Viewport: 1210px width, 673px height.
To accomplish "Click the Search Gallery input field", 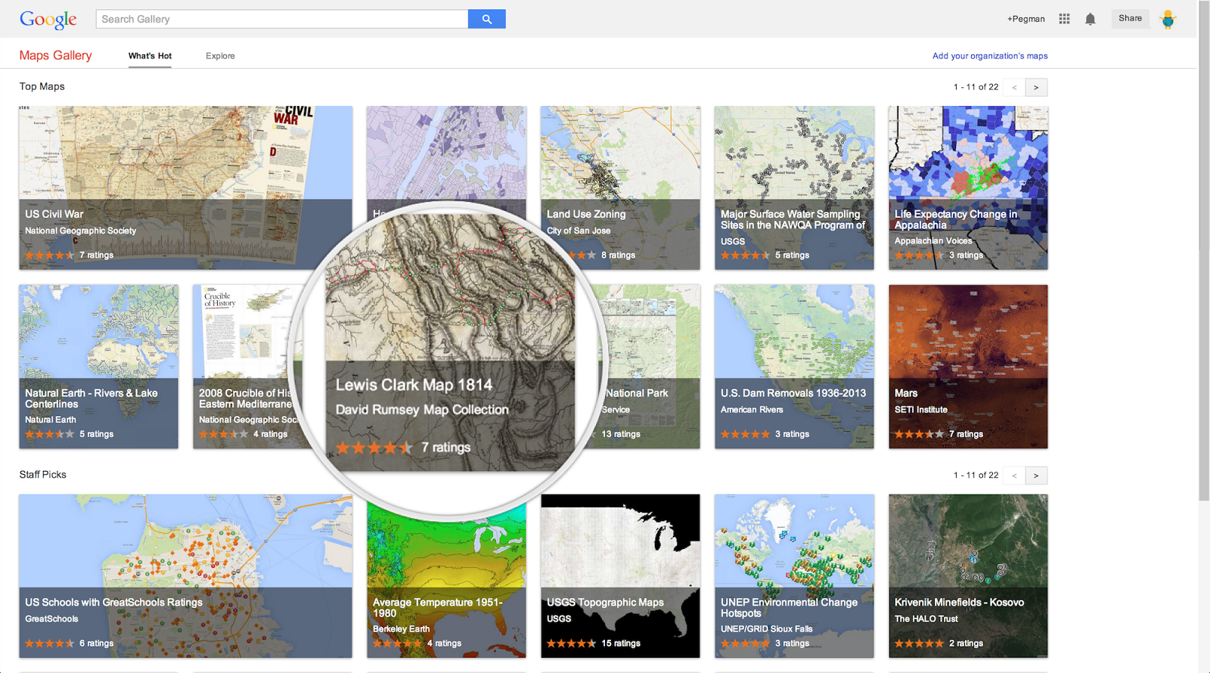I will [282, 19].
